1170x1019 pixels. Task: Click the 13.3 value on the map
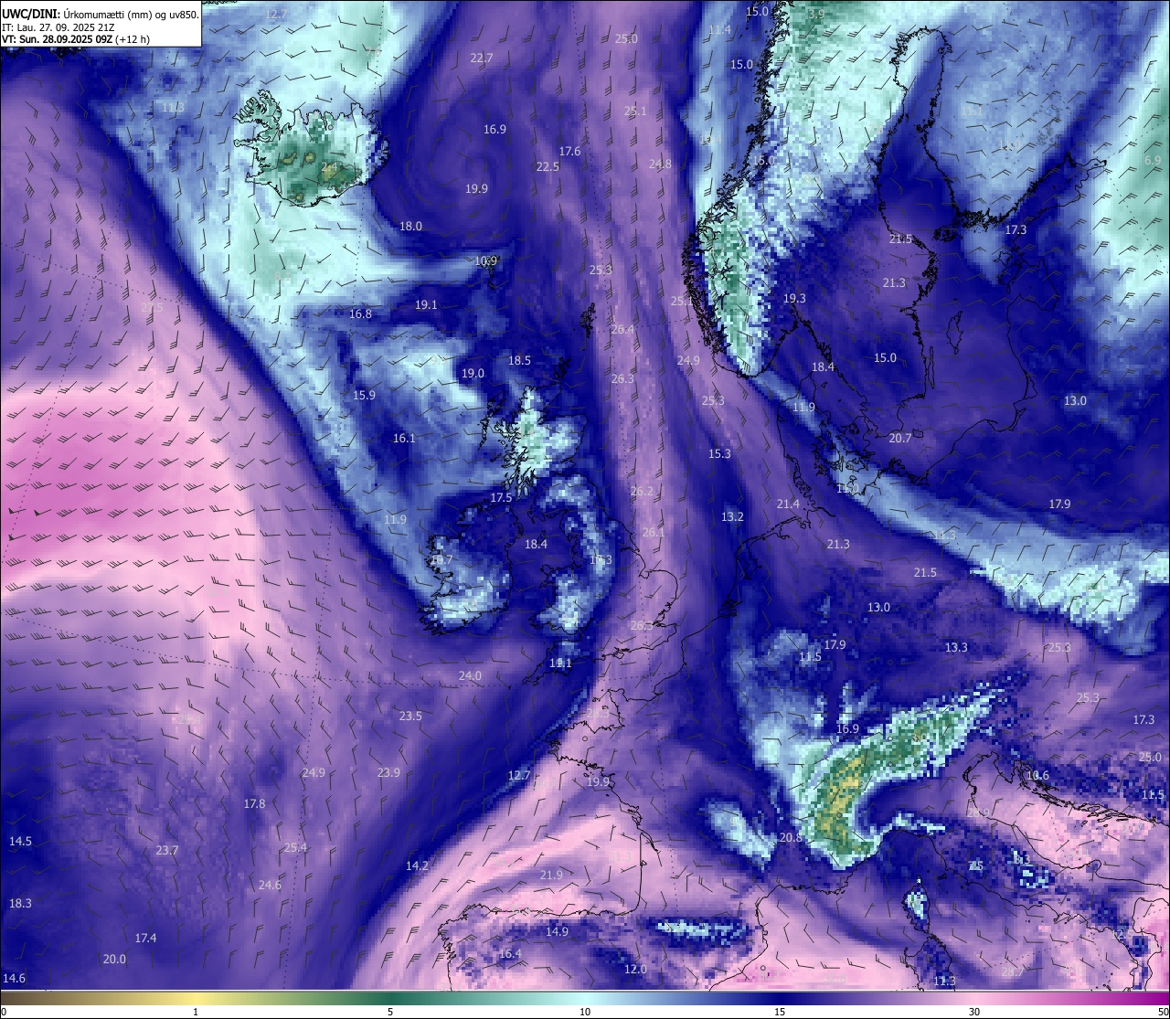[956, 648]
